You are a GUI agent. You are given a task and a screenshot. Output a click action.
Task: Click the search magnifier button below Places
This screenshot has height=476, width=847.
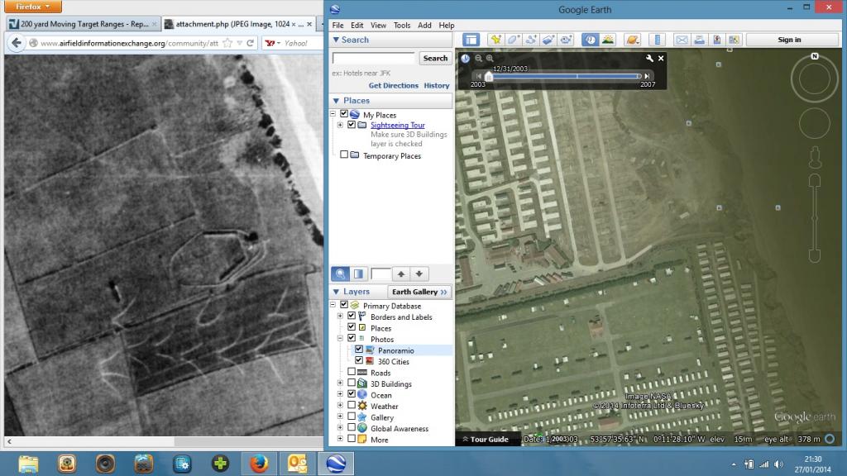coord(340,274)
